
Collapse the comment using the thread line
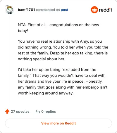[x=10, y=59]
